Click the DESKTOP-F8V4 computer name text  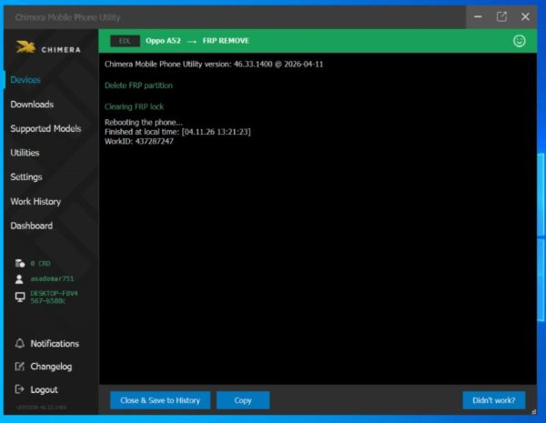coord(54,297)
